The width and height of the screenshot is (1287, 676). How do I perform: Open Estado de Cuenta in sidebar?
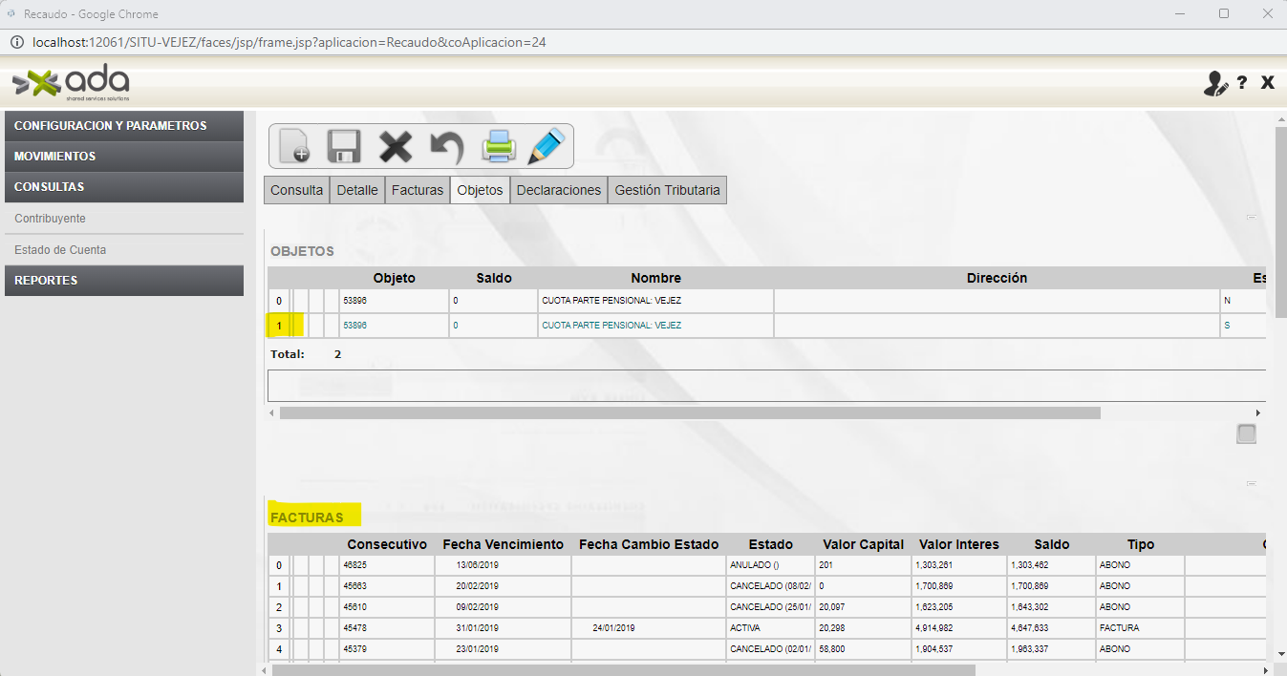pyautogui.click(x=60, y=250)
